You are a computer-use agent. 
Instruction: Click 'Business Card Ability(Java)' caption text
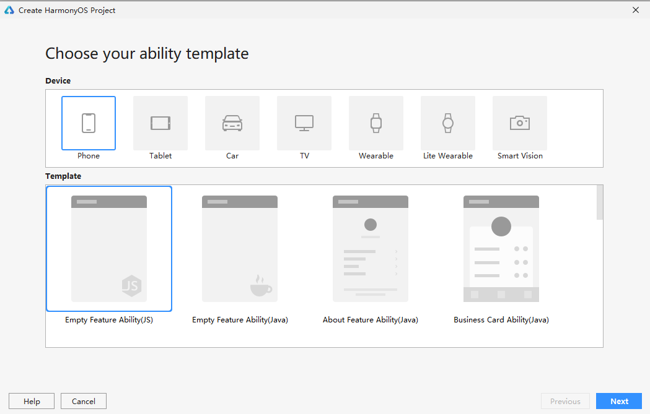click(501, 319)
